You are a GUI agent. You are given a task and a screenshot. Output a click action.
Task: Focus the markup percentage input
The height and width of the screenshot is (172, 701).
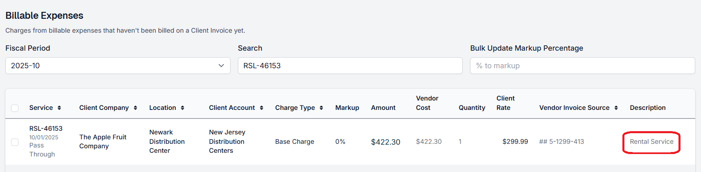click(x=582, y=66)
